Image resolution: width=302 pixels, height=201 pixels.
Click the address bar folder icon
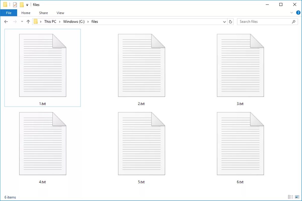pyautogui.click(x=36, y=22)
